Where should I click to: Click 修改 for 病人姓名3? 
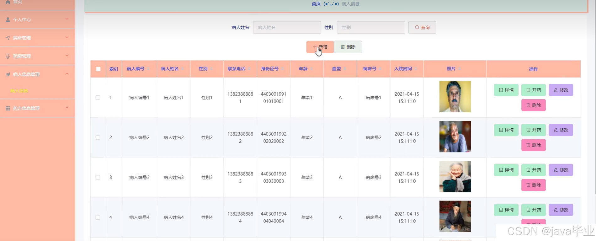pyautogui.click(x=561, y=170)
